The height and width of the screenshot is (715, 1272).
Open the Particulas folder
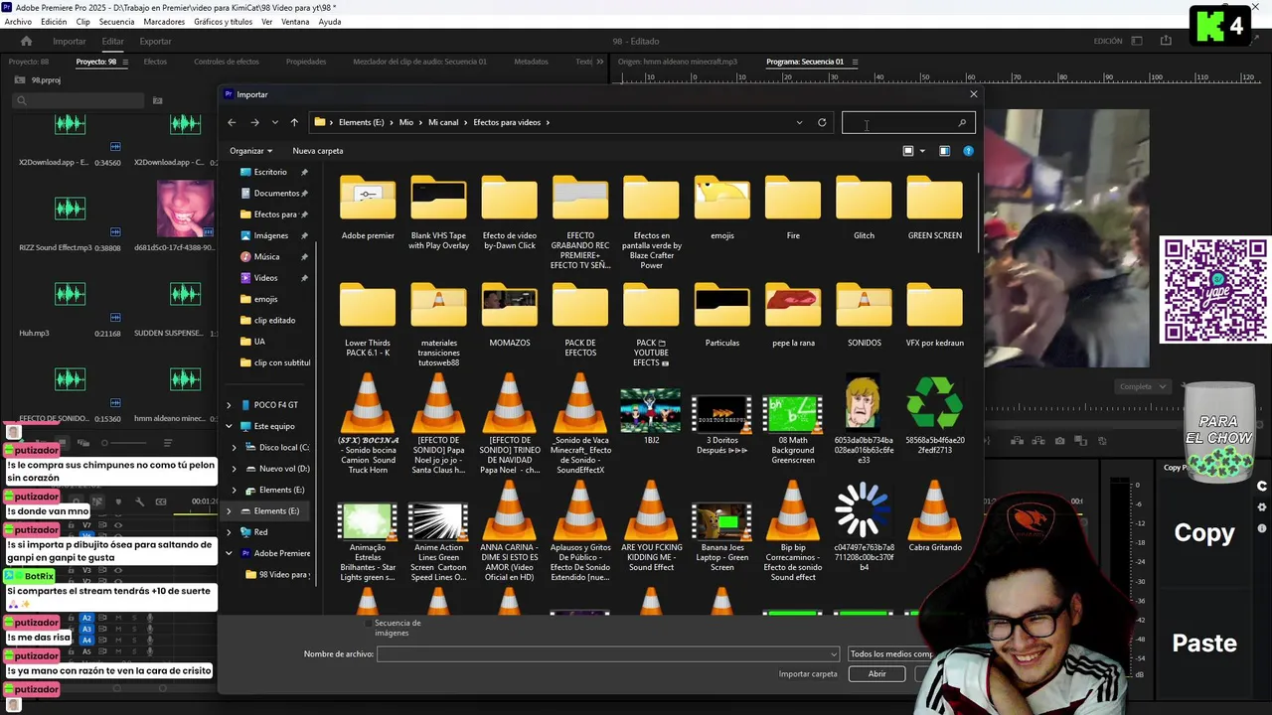[x=722, y=316]
